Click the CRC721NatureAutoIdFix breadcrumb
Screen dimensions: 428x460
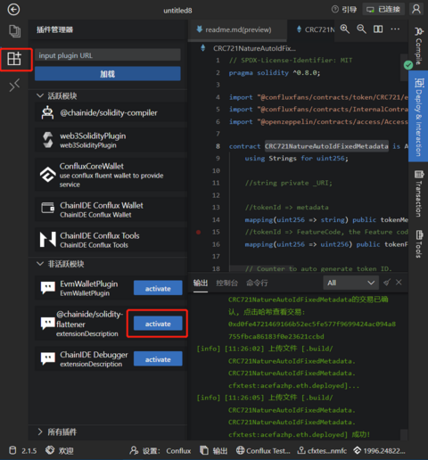tap(254, 48)
